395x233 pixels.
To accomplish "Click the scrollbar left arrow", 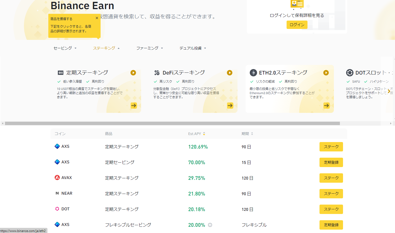I will [x=3, y=124].
